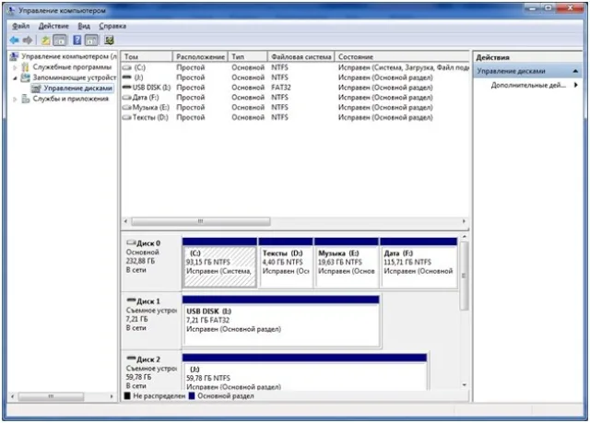Viewport: 590px width, 423px height.
Task: Click the volume list horizontal scrollbar thumb
Action: coord(201,221)
